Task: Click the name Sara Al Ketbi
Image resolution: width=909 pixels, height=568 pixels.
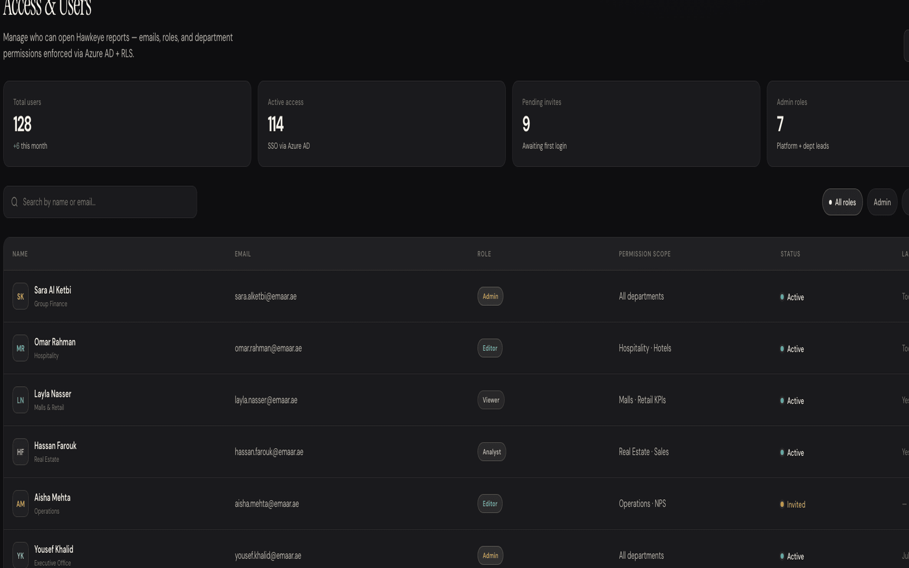Action: [53, 290]
